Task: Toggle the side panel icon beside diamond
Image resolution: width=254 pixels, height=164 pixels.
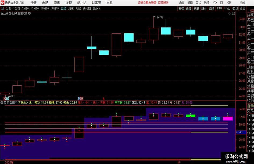Action: point(233,13)
